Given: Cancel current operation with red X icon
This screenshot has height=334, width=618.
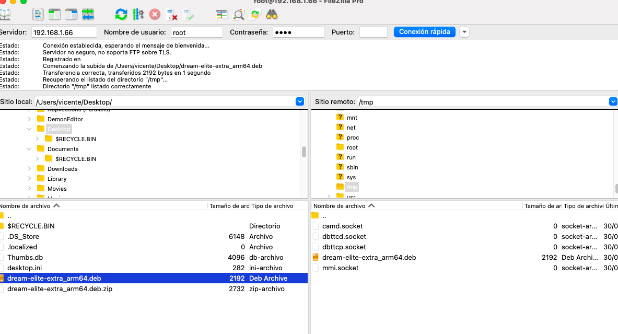Looking at the screenshot, I should pos(155,15).
